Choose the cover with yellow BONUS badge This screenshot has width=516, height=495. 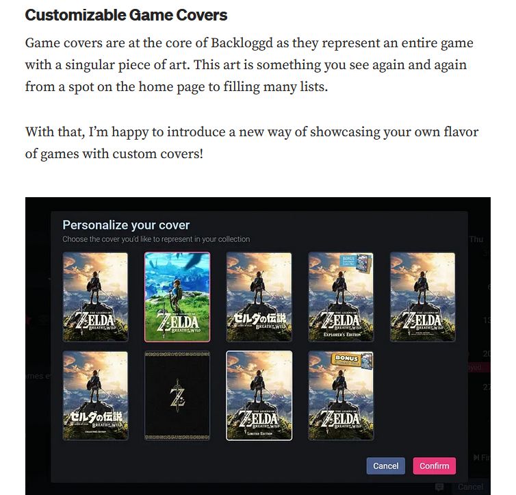tap(341, 396)
